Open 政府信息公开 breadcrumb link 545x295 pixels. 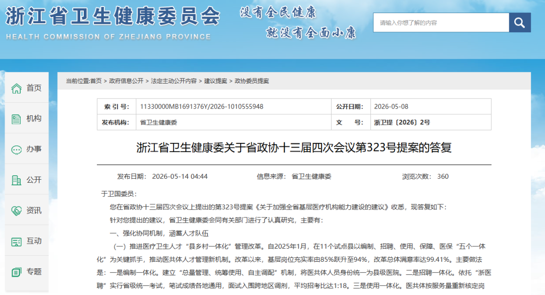tap(126, 81)
